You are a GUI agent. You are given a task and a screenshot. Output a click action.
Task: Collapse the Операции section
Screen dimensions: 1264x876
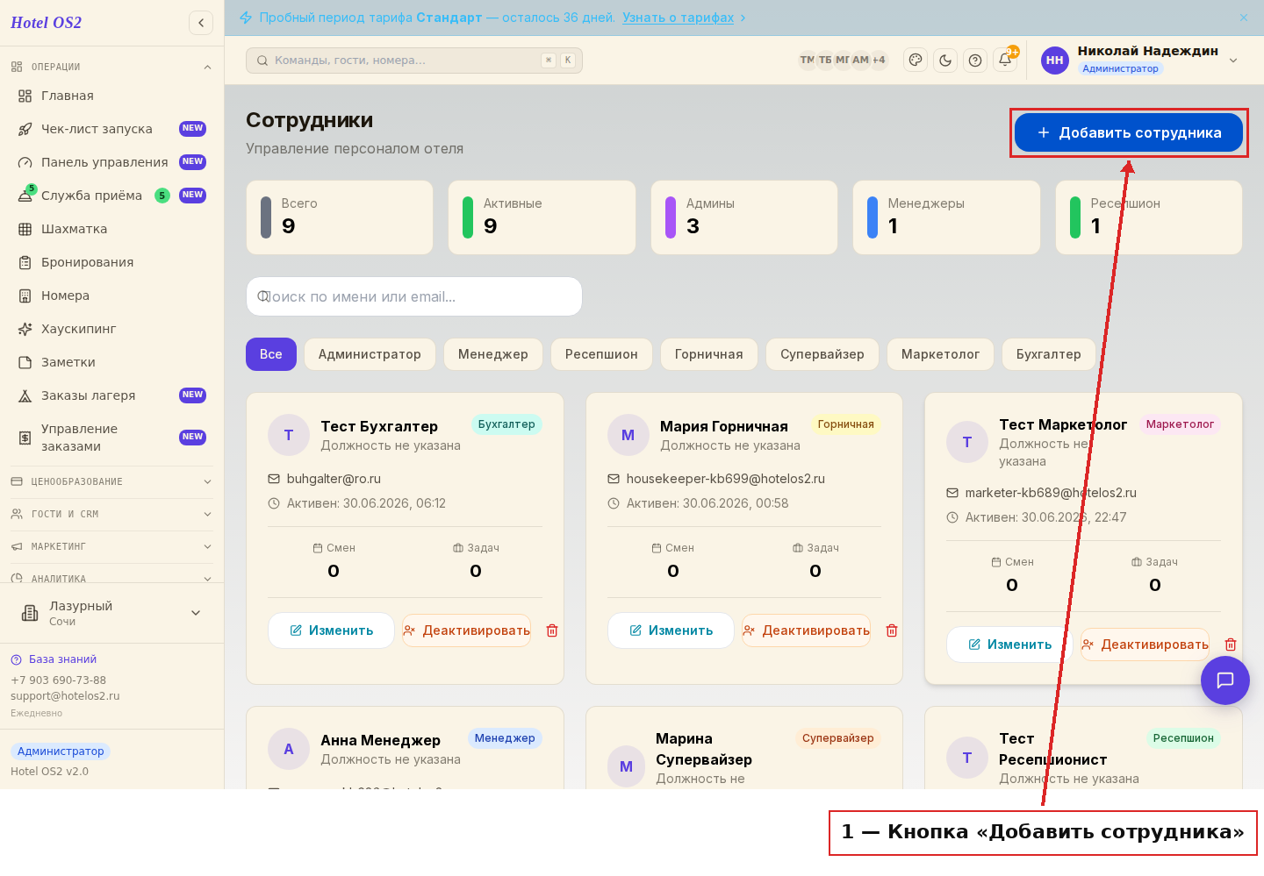(x=112, y=67)
